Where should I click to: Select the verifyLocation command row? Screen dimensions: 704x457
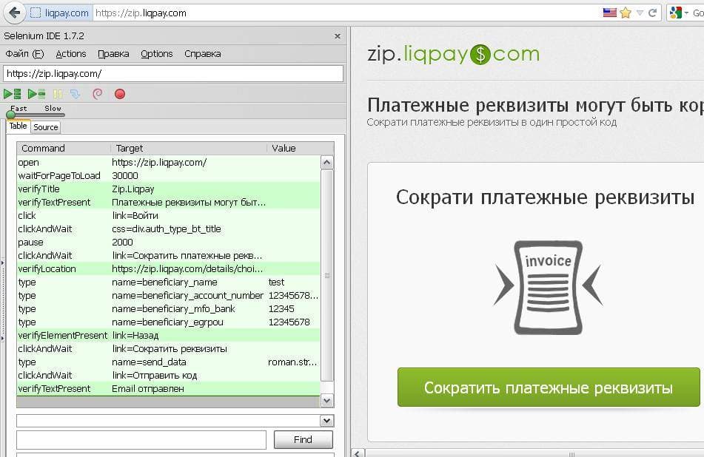tap(168, 268)
